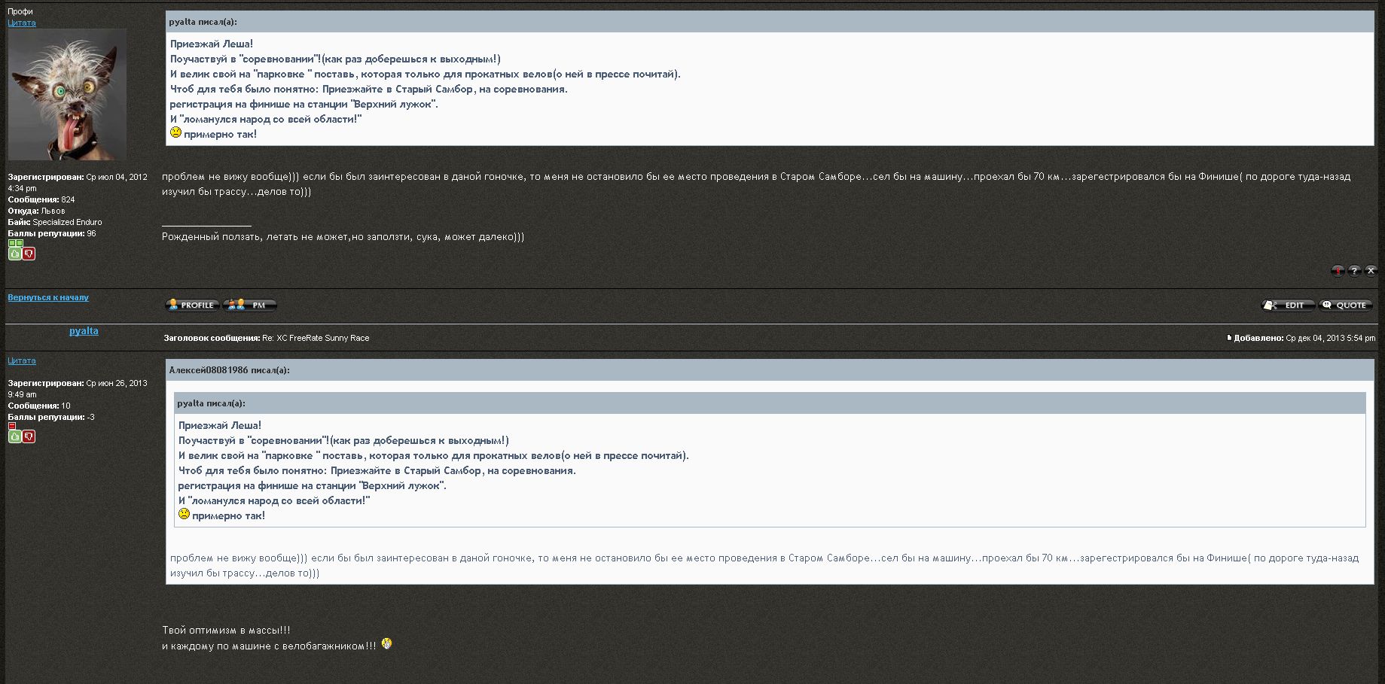Click 'Цитата' link above the dog avatar
This screenshot has width=1385, height=684.
click(22, 23)
